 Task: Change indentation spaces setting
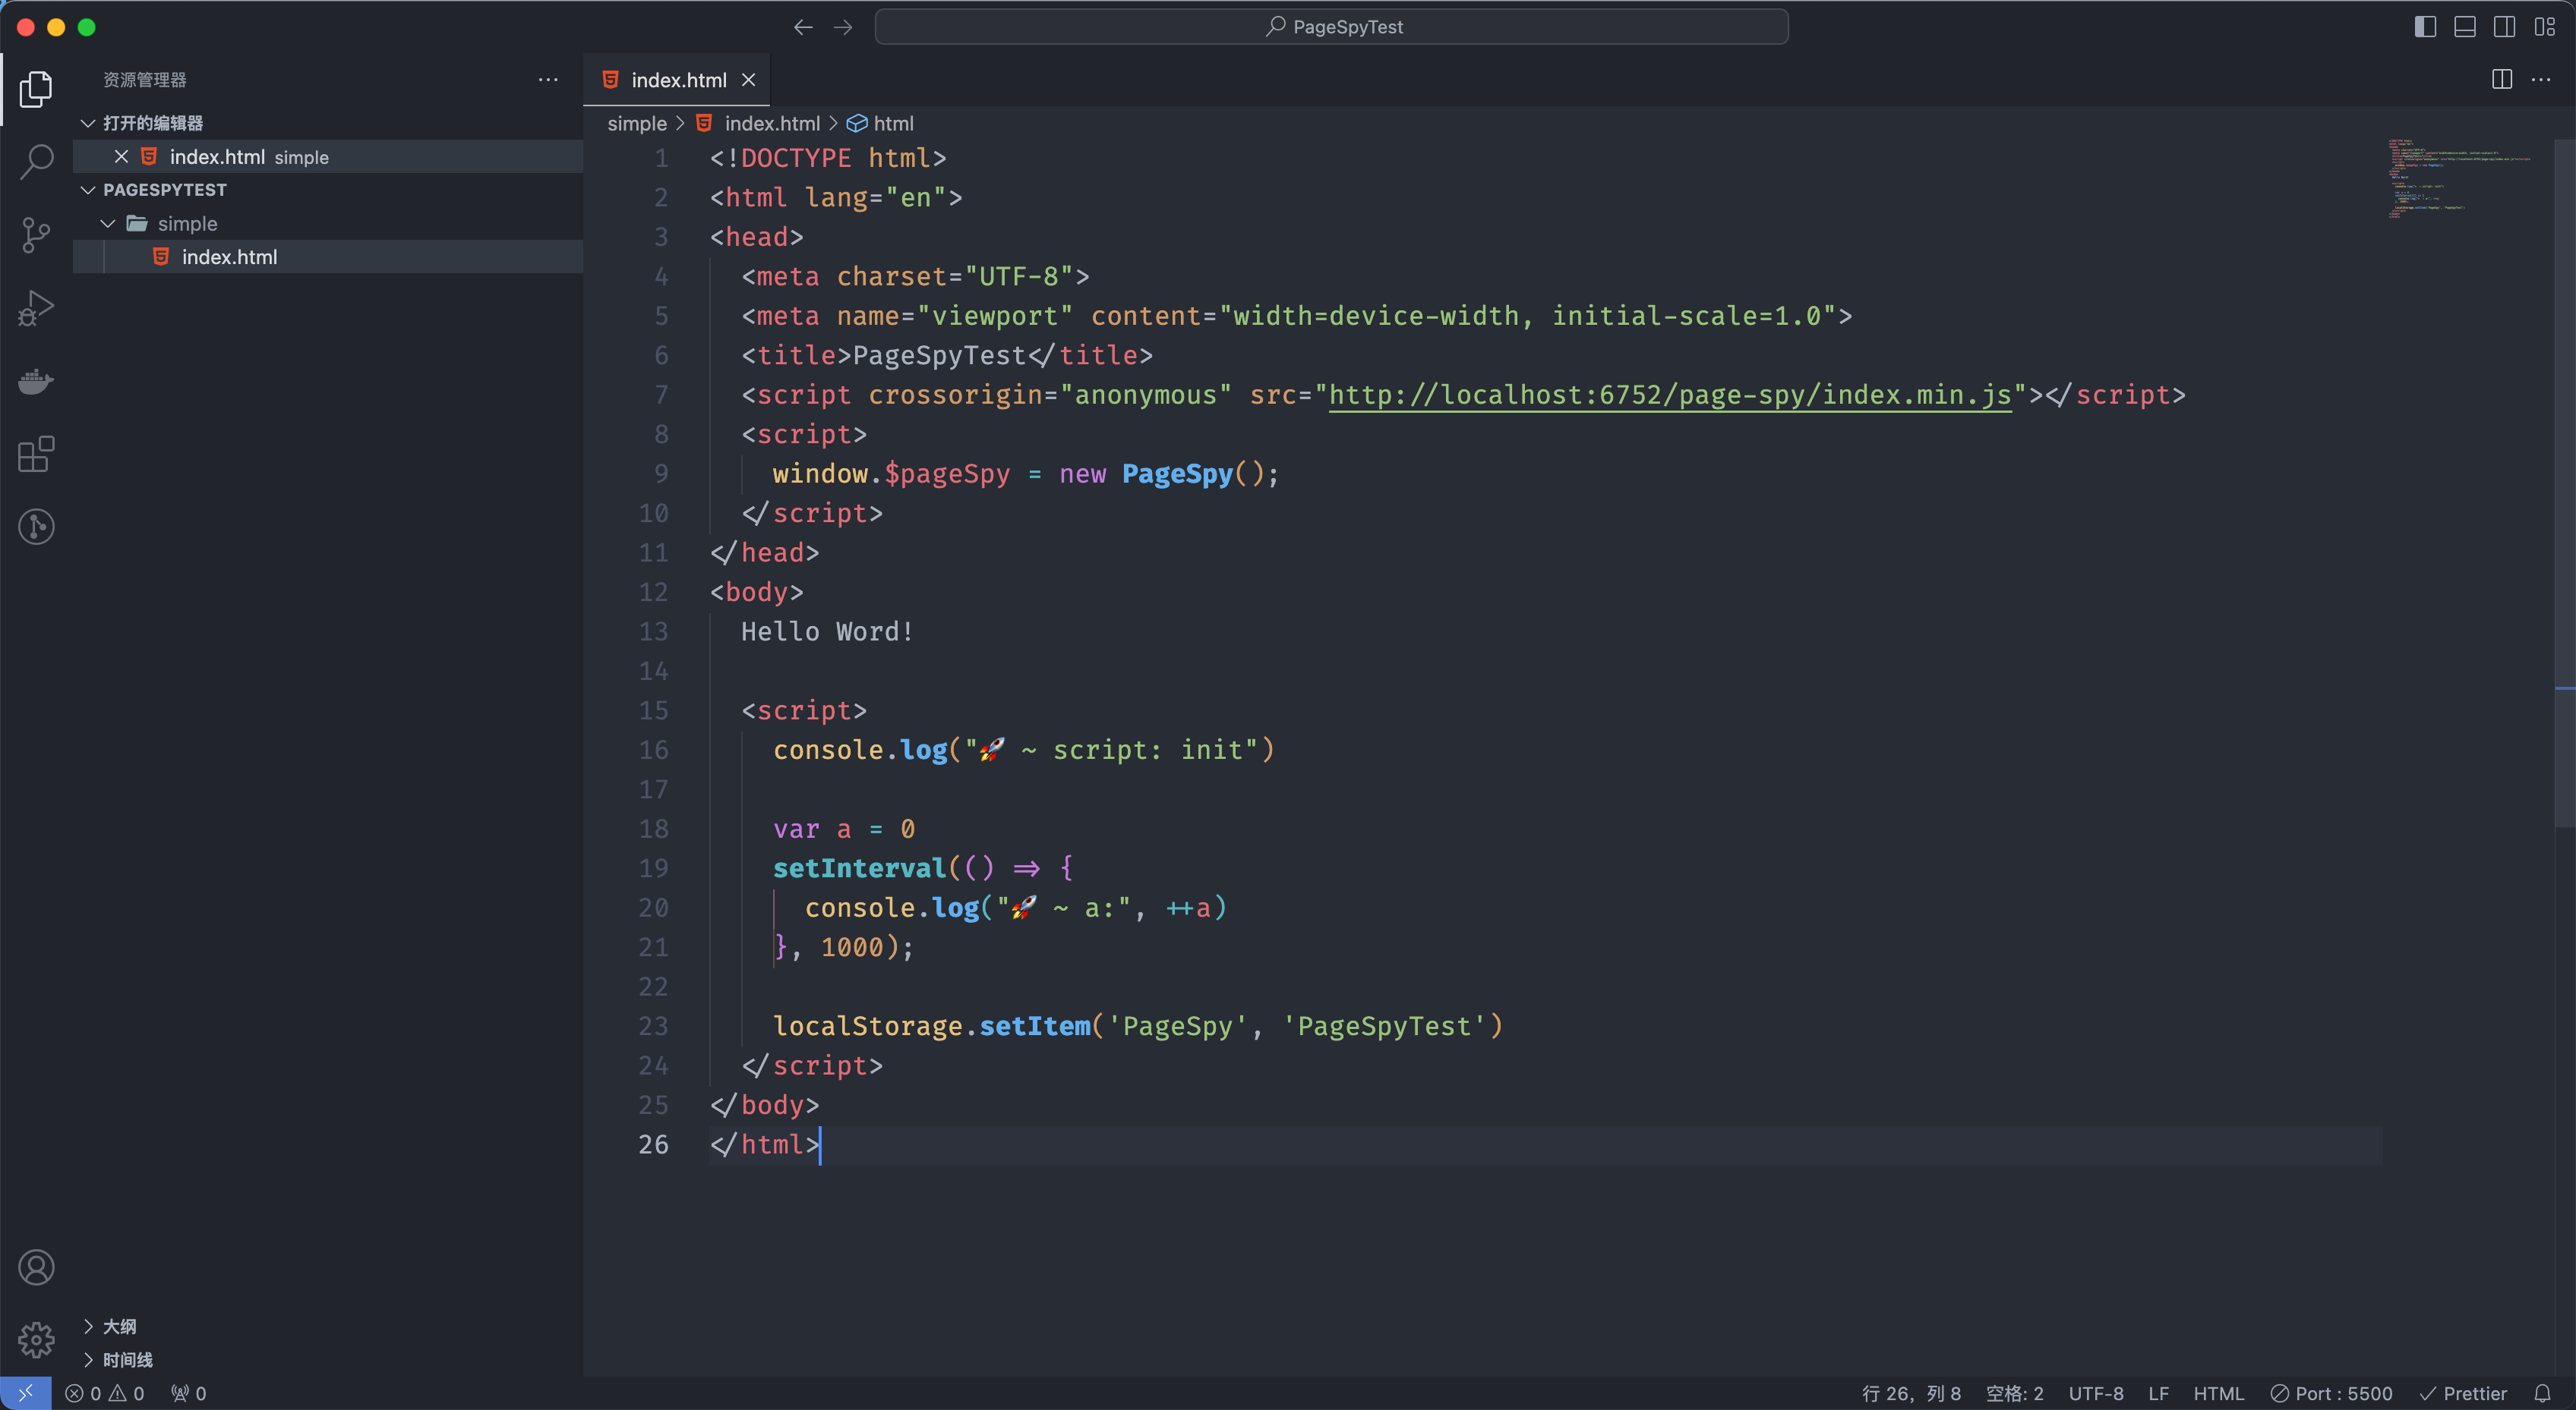coord(2014,1393)
